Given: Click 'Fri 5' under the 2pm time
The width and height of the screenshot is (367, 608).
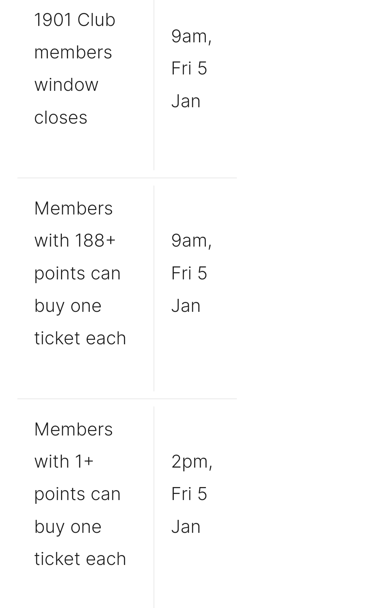Looking at the screenshot, I should pos(189,494).
